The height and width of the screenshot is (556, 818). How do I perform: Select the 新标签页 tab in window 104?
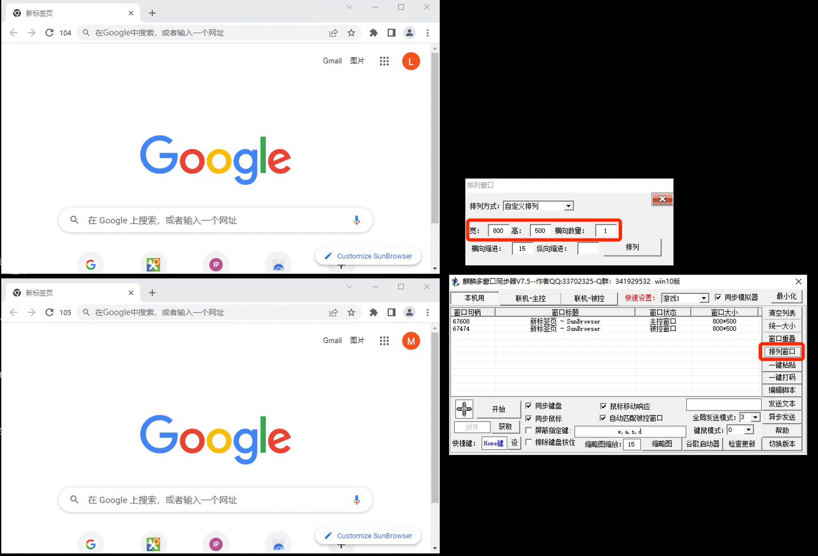[74, 13]
